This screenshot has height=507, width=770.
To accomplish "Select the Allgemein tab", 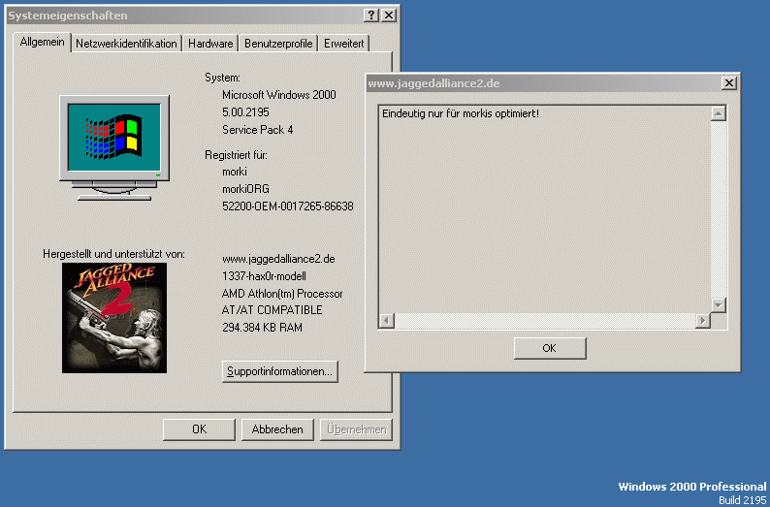I will (43, 42).
